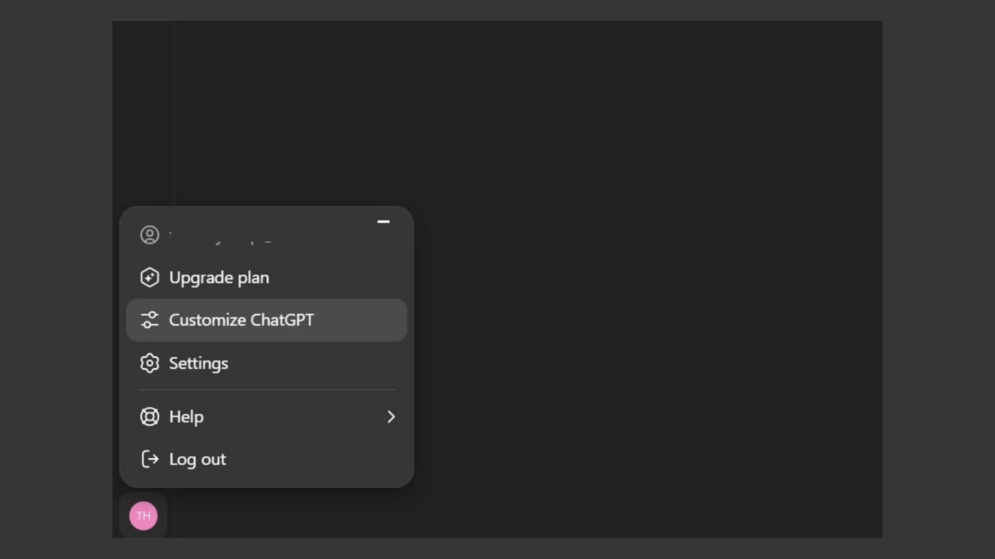Choose the Upgrade plan menu entry
Image resolution: width=995 pixels, height=559 pixels.
coord(266,277)
